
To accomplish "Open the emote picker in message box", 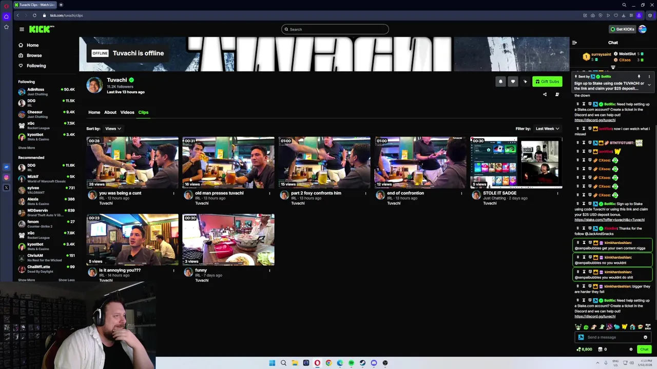I will (645, 337).
